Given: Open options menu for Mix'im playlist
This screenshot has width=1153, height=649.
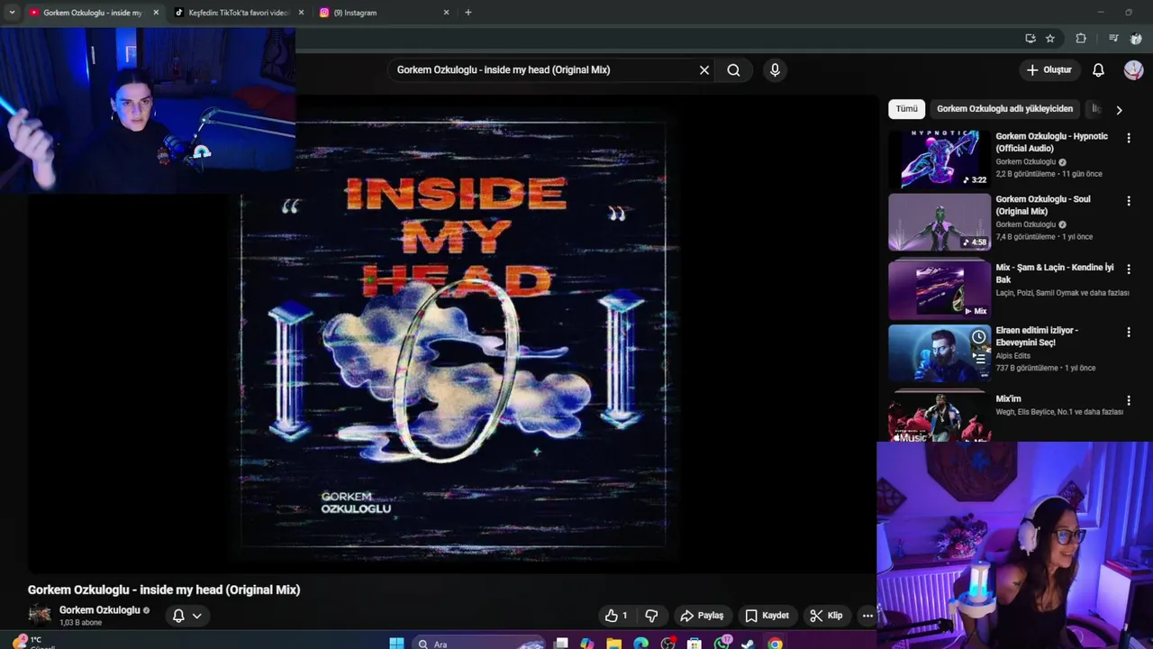Looking at the screenshot, I should point(1128,400).
